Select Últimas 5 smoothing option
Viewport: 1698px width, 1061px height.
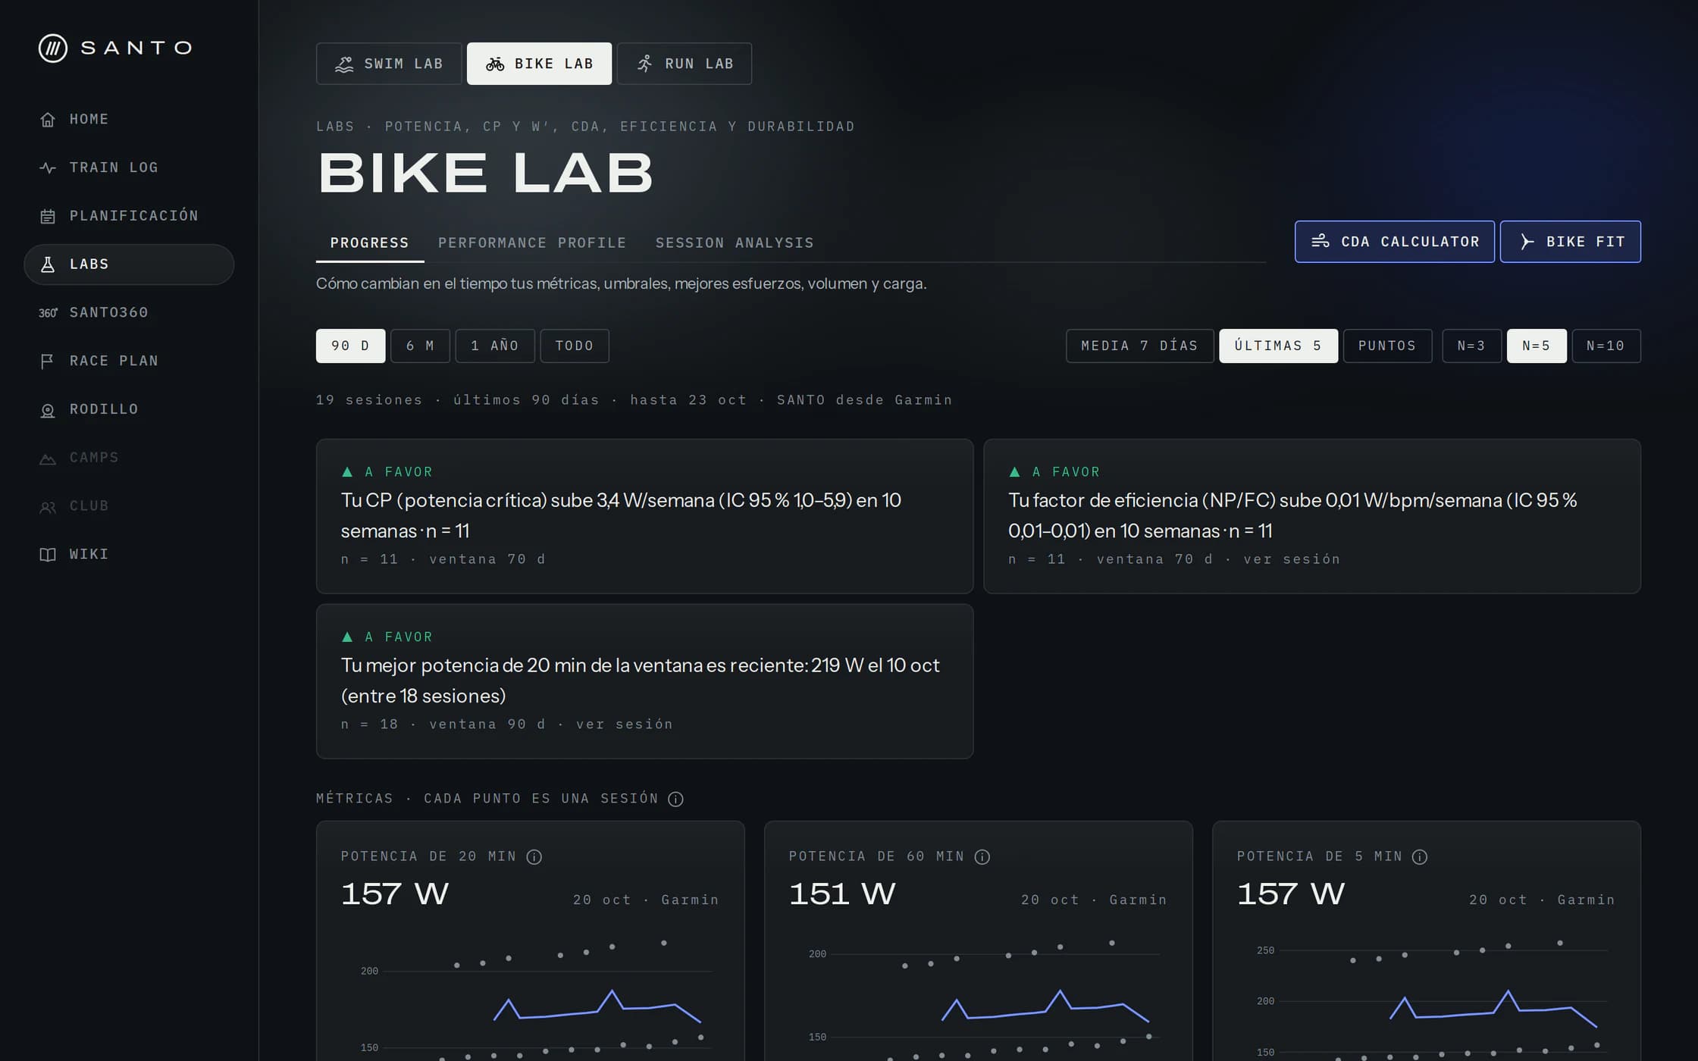[x=1278, y=346]
